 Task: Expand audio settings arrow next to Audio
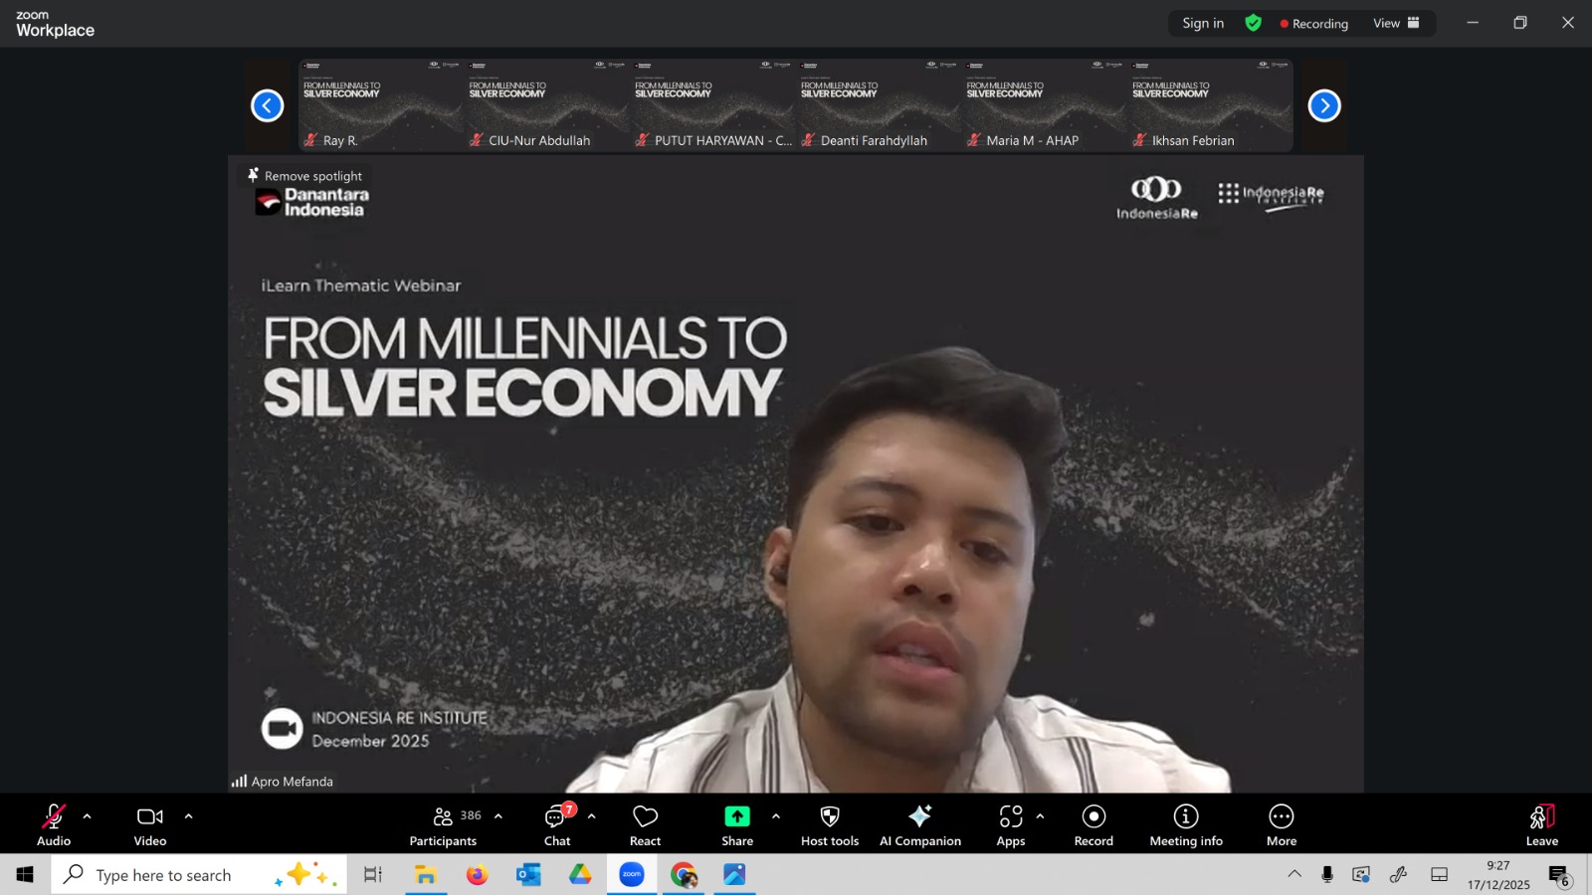point(88,816)
